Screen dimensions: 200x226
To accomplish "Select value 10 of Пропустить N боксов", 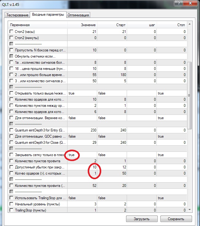I will click(82, 50).
